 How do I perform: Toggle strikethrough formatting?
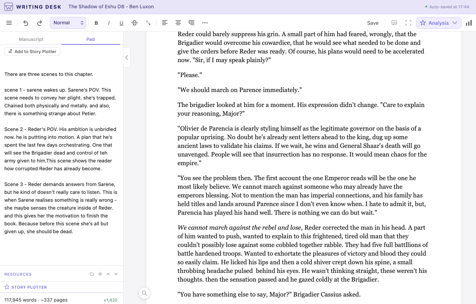[135, 23]
